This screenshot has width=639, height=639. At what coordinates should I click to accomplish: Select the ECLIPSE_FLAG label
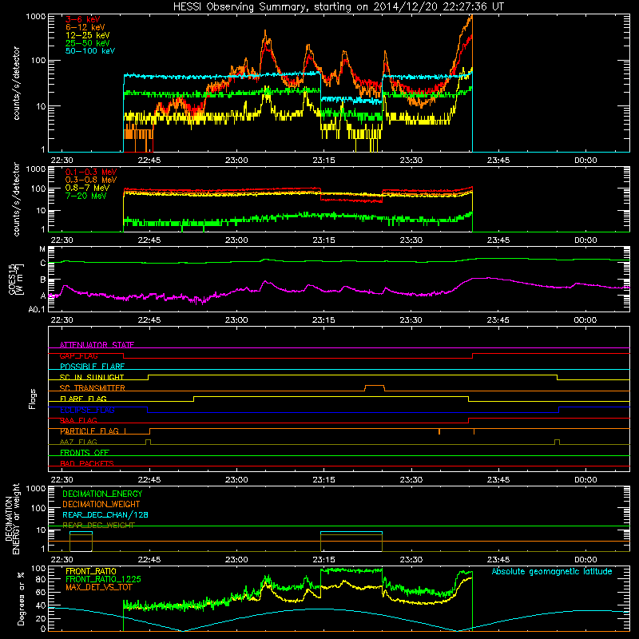[87, 410]
